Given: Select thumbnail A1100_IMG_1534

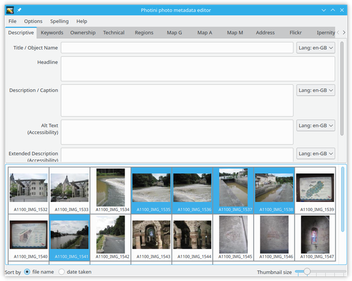Looking at the screenshot, I should pyautogui.click(x=110, y=191).
